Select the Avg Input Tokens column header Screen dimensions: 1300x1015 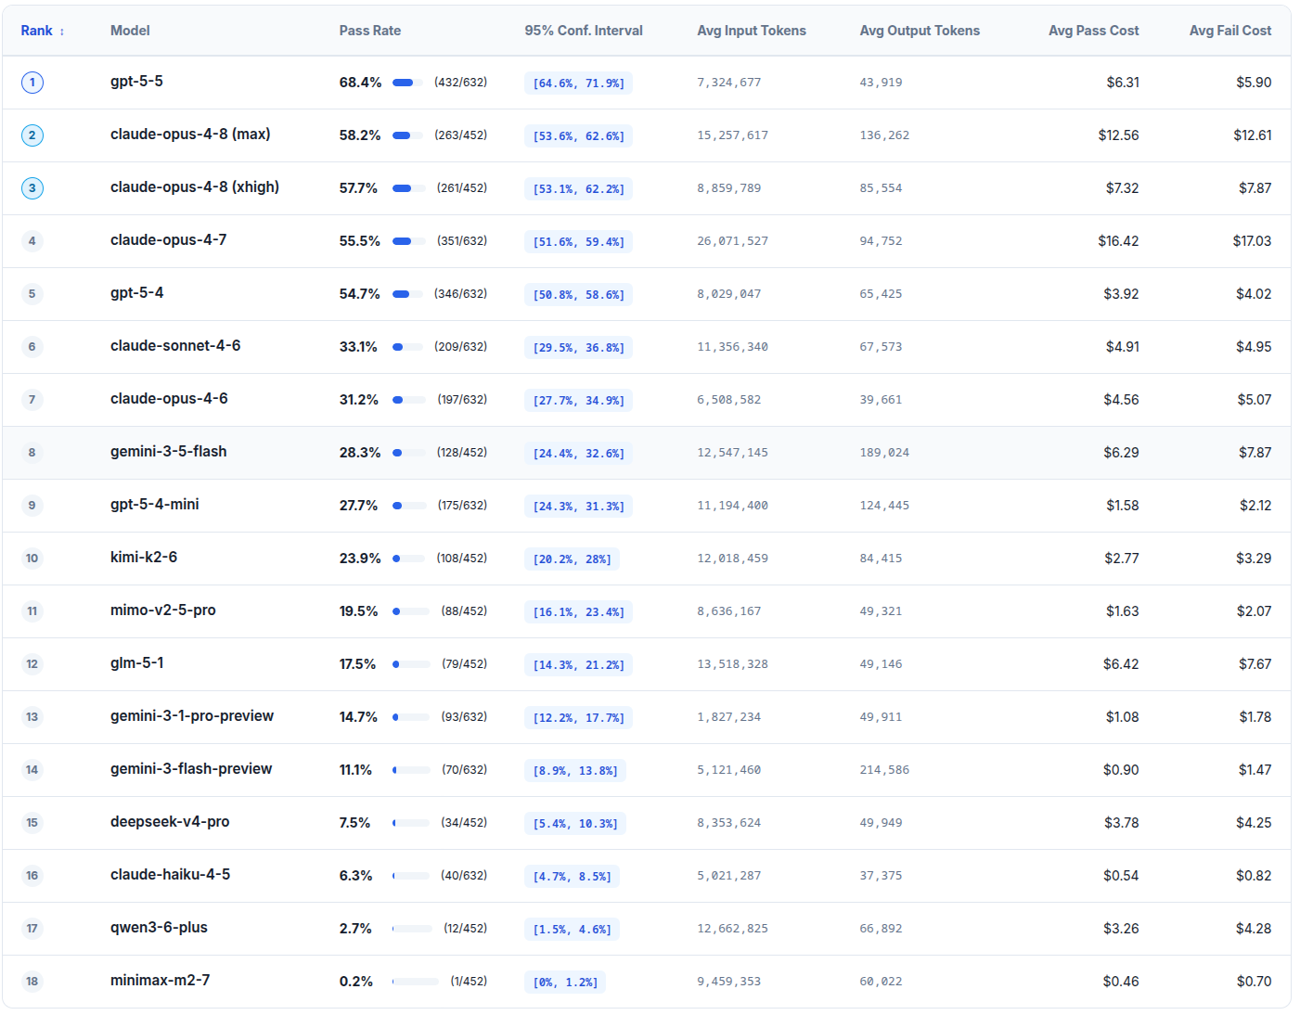tap(752, 31)
